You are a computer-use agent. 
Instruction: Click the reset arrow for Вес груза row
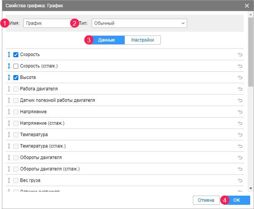pyautogui.click(x=240, y=180)
